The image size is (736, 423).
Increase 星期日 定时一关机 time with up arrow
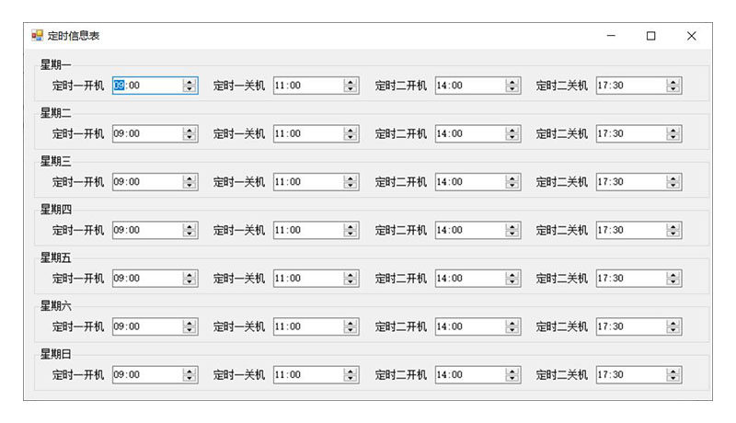[x=351, y=372]
